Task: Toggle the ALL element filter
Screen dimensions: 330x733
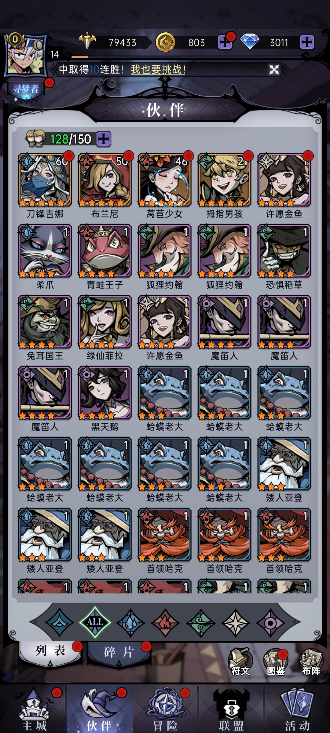Action: (95, 622)
